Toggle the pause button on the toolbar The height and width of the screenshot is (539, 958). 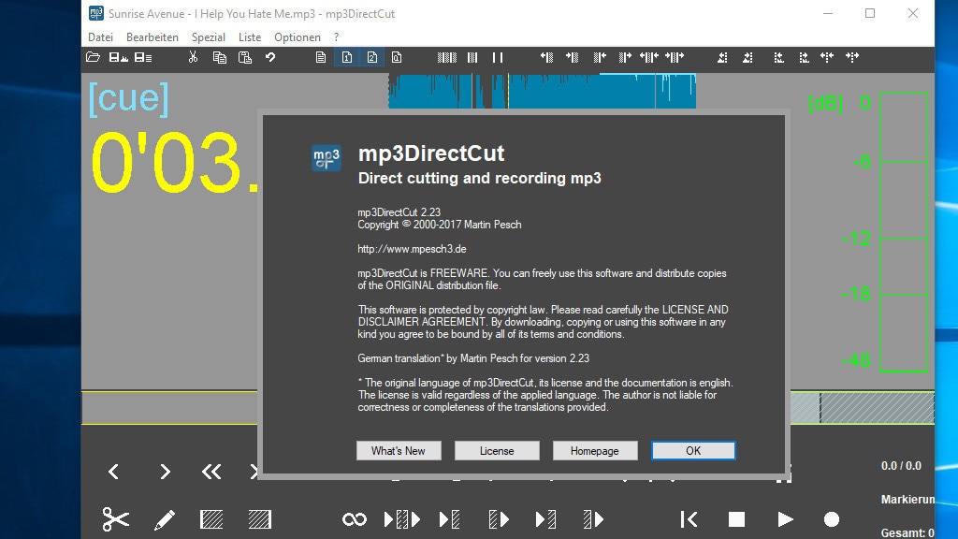pos(499,57)
